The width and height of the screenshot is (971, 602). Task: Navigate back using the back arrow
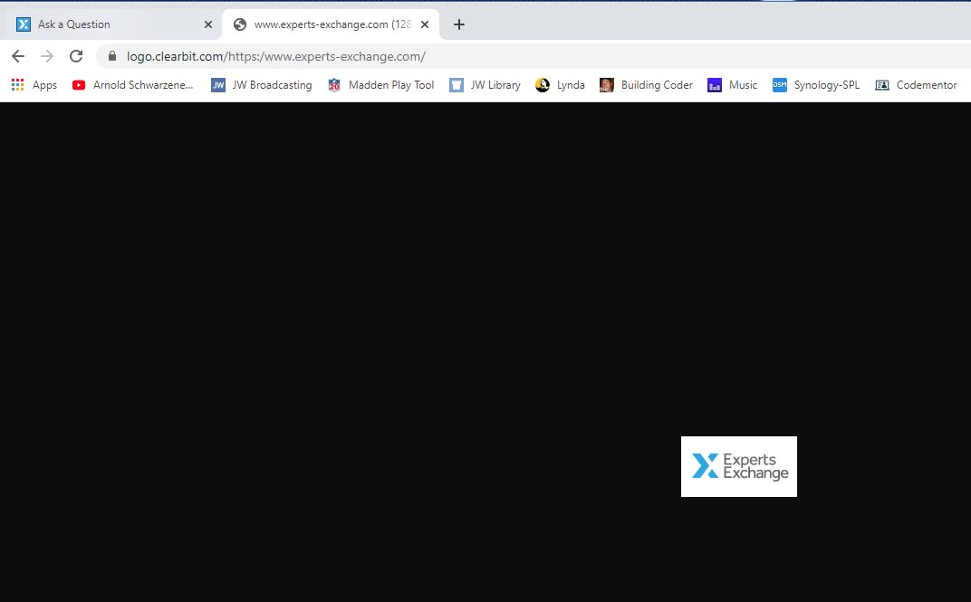[x=17, y=55]
